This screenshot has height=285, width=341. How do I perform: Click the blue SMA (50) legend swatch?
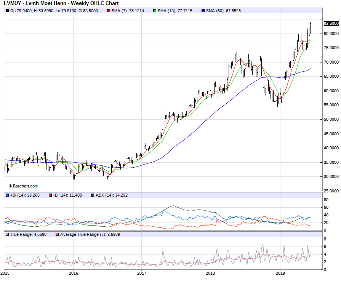pos(203,11)
